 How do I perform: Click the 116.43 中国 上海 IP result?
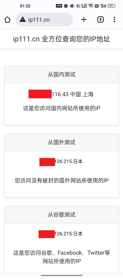[x=73, y=94]
